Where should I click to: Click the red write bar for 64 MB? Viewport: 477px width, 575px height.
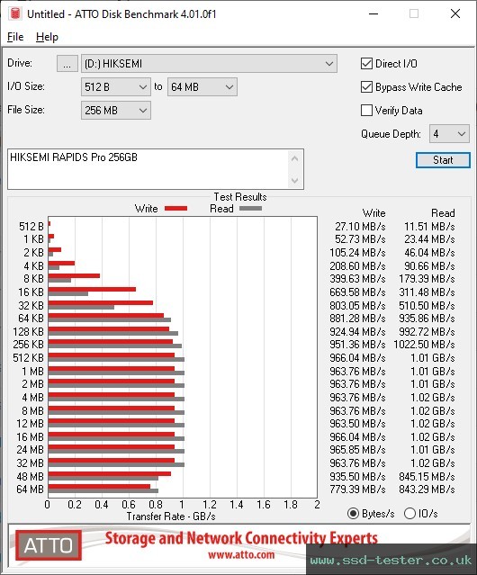pos(99,487)
